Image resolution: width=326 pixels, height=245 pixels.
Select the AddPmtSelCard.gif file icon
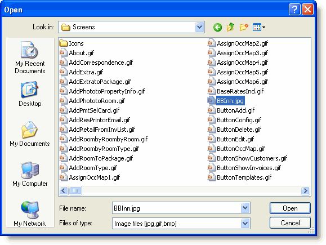pyautogui.click(x=63, y=110)
